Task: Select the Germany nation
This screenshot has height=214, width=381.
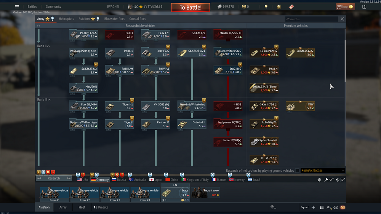Action: click(x=100, y=180)
